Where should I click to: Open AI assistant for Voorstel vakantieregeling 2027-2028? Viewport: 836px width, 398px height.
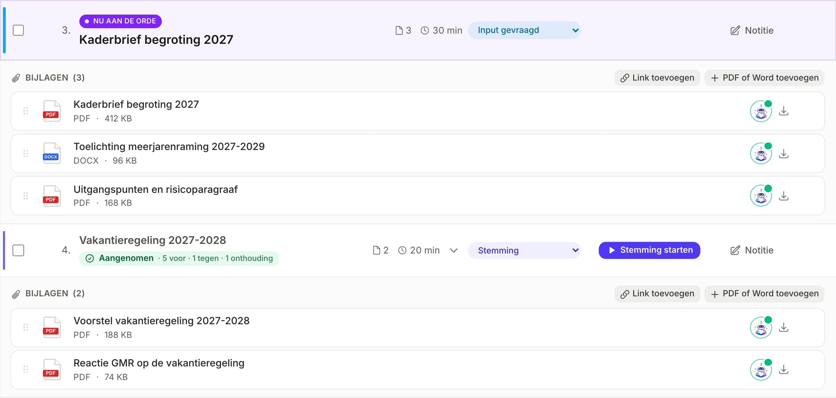761,327
